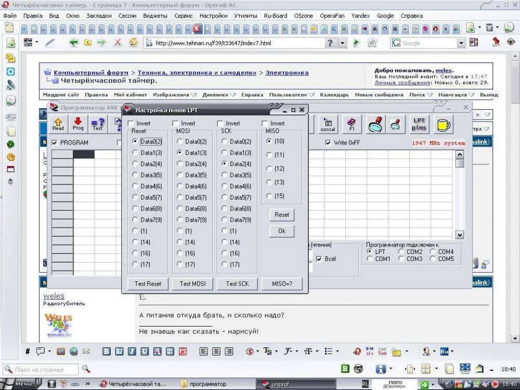Open the F1 help book icon
Viewport: 520px width, 390px height.
(352, 125)
